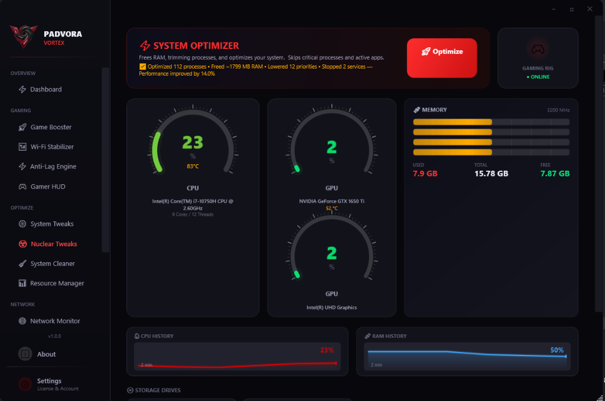Click the main panel vertical scrollbar
The image size is (605, 401).
point(599,164)
